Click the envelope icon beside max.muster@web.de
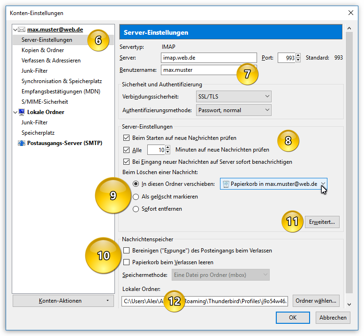The width and height of the screenshot is (364, 336). click(22, 30)
